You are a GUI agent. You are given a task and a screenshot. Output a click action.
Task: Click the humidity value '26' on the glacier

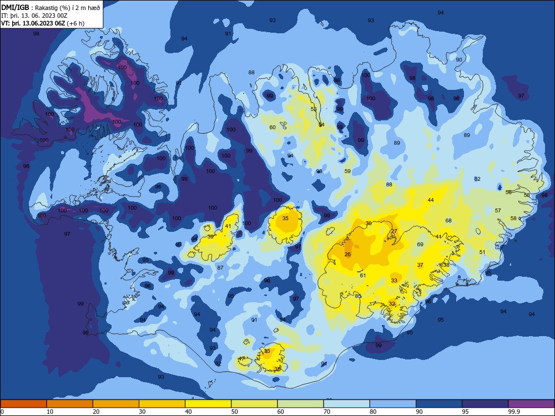pyautogui.click(x=347, y=255)
